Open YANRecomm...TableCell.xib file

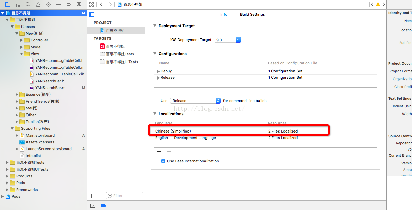(59, 74)
